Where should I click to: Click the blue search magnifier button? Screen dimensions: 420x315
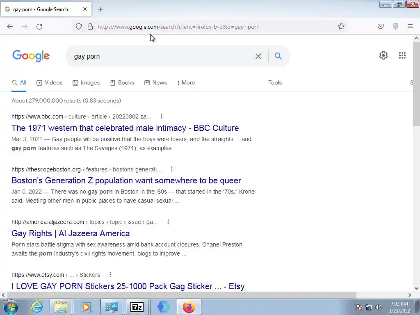[x=278, y=56]
